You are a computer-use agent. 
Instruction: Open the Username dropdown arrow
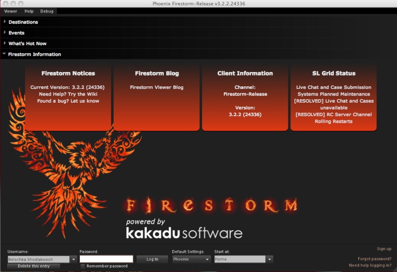(73, 259)
